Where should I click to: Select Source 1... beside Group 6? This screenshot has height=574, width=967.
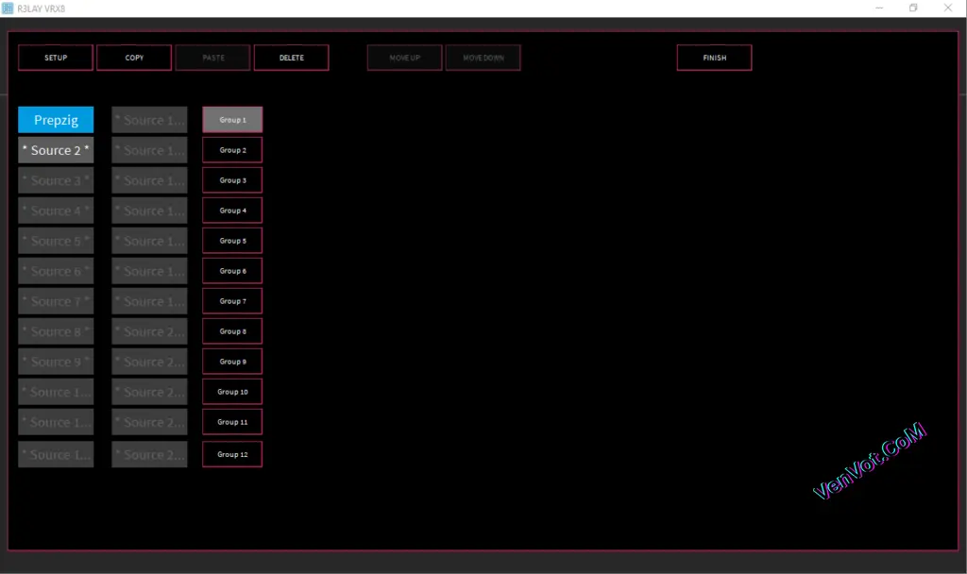pyautogui.click(x=149, y=271)
